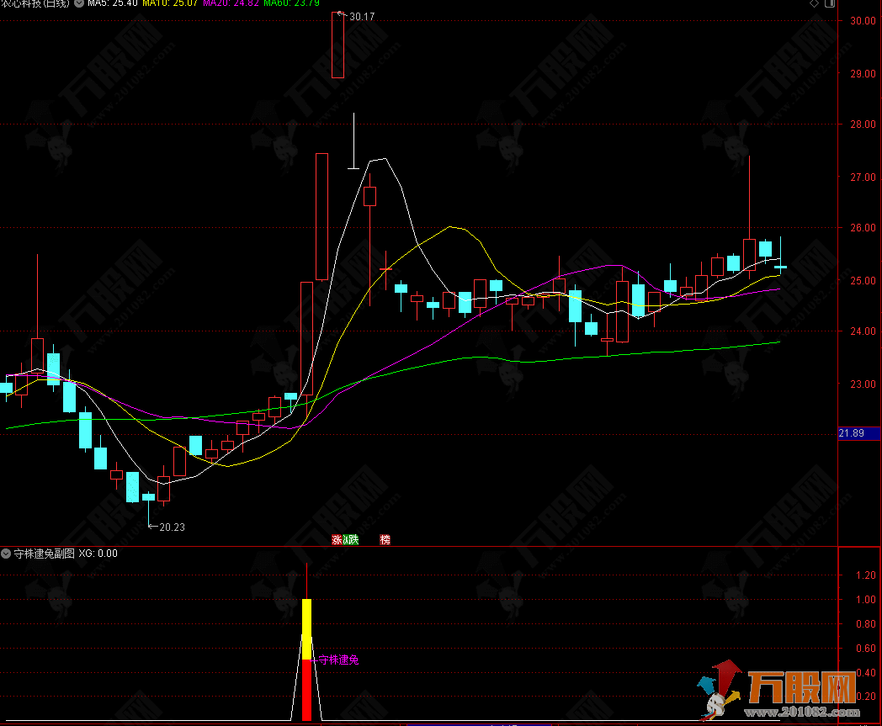
Task: Click the 20.23 low price marker
Action: [x=172, y=527]
